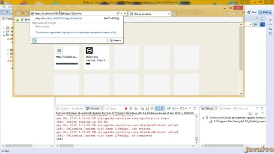Click the browser address bar field
This screenshot has height=154, width=274.
[75, 13]
